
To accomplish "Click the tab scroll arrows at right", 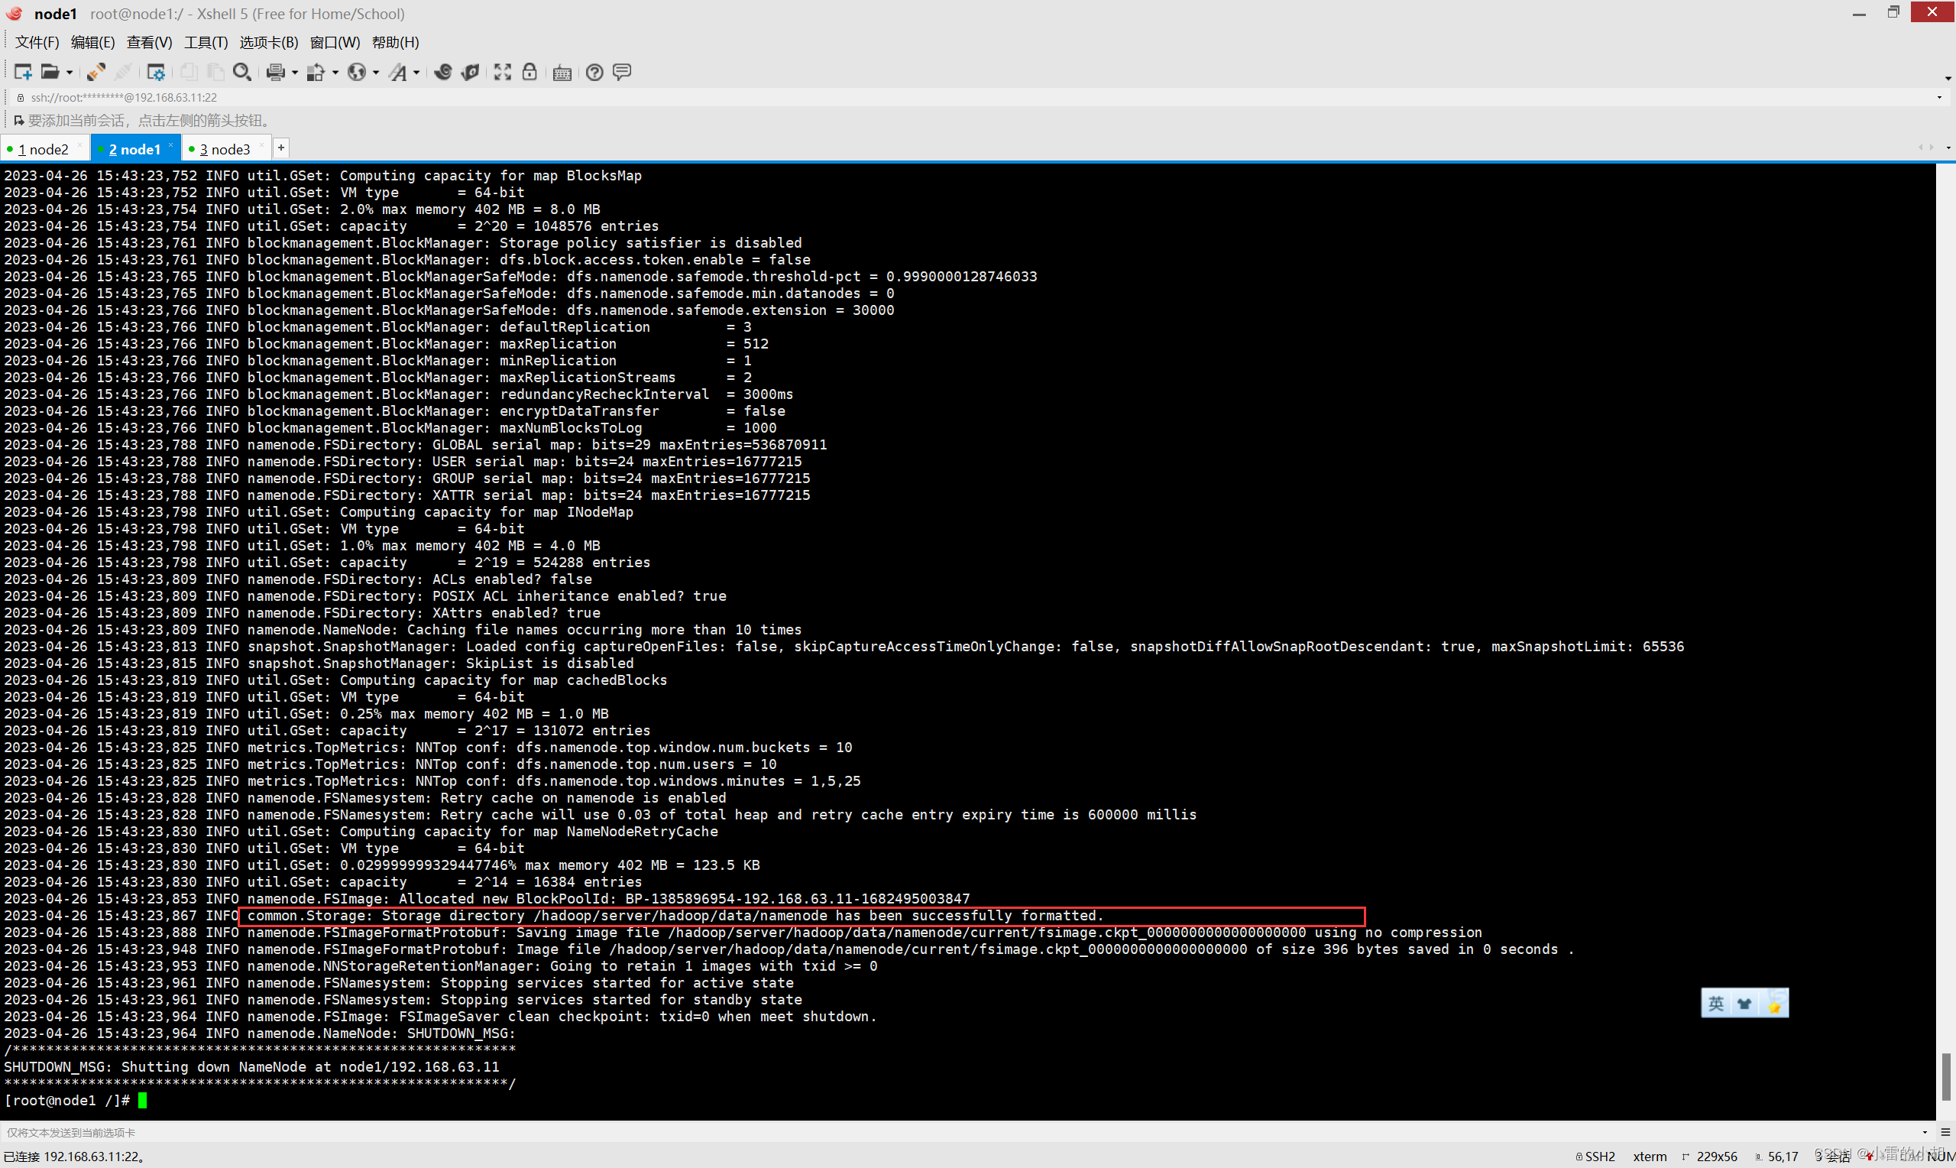I will click(x=1925, y=148).
